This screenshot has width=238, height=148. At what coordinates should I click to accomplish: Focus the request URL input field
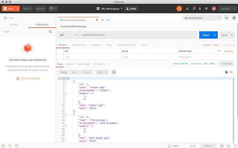coord(138,35)
